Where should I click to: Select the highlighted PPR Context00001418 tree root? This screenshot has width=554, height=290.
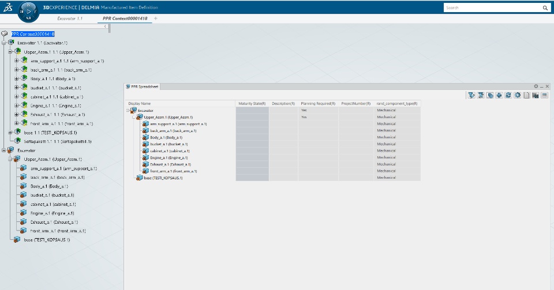click(x=32, y=34)
